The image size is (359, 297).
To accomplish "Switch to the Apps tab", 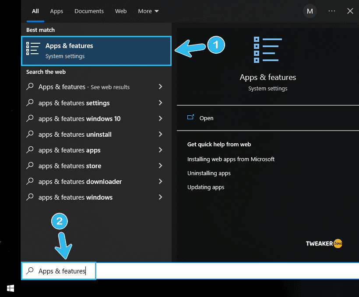I will coord(56,11).
